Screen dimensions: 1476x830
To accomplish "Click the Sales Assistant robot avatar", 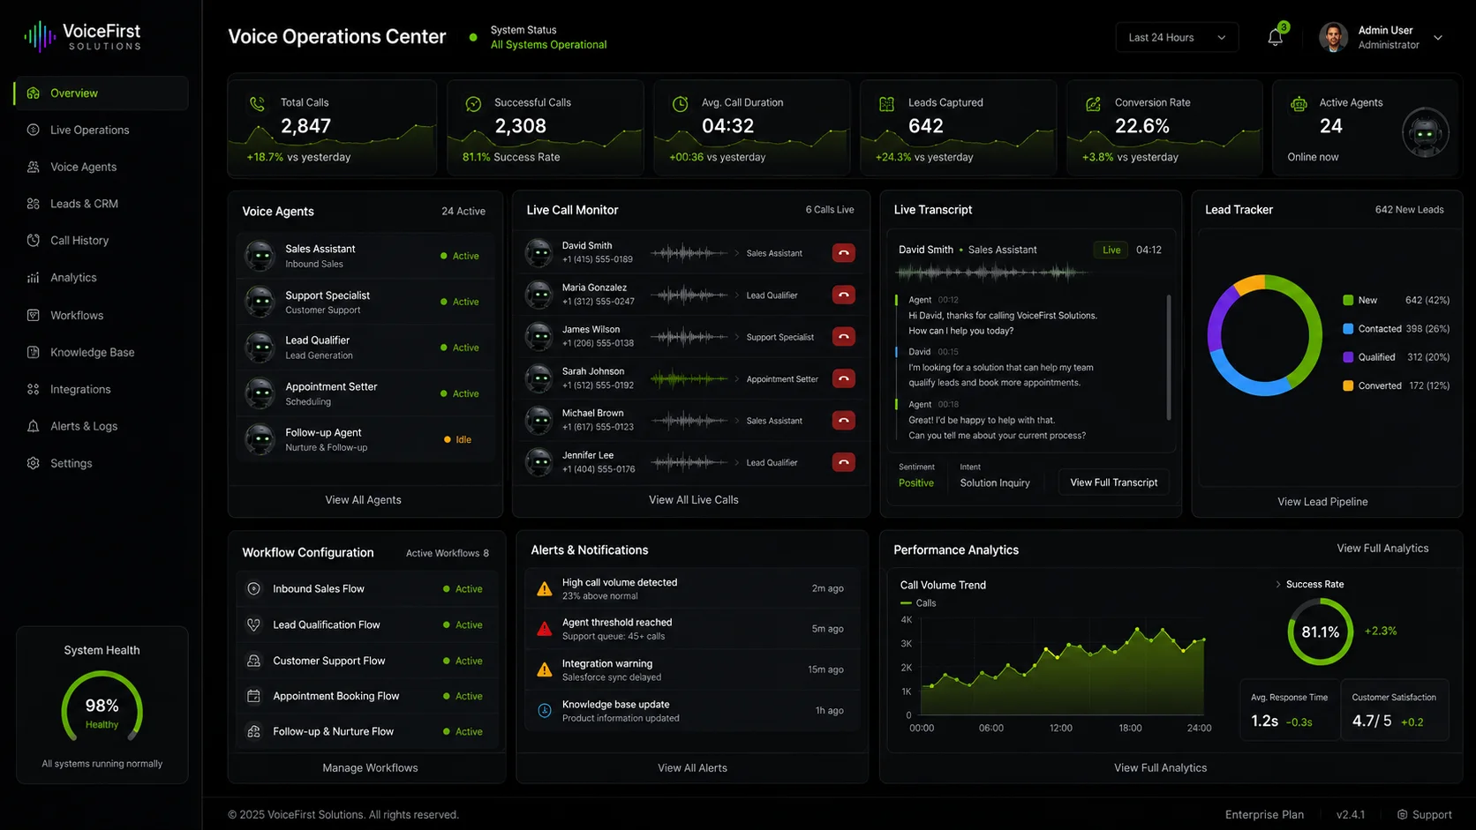I will (x=260, y=256).
